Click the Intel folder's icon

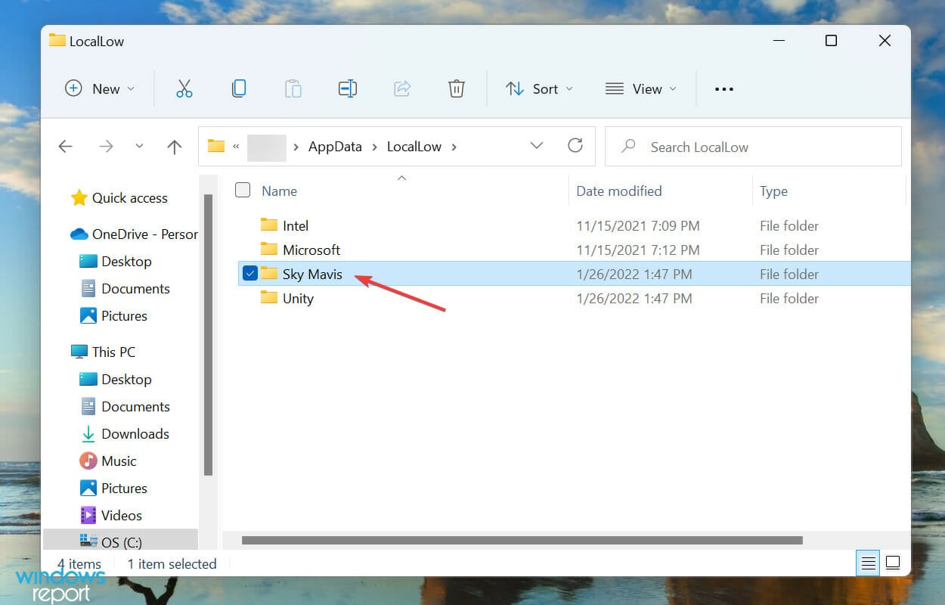click(x=269, y=225)
